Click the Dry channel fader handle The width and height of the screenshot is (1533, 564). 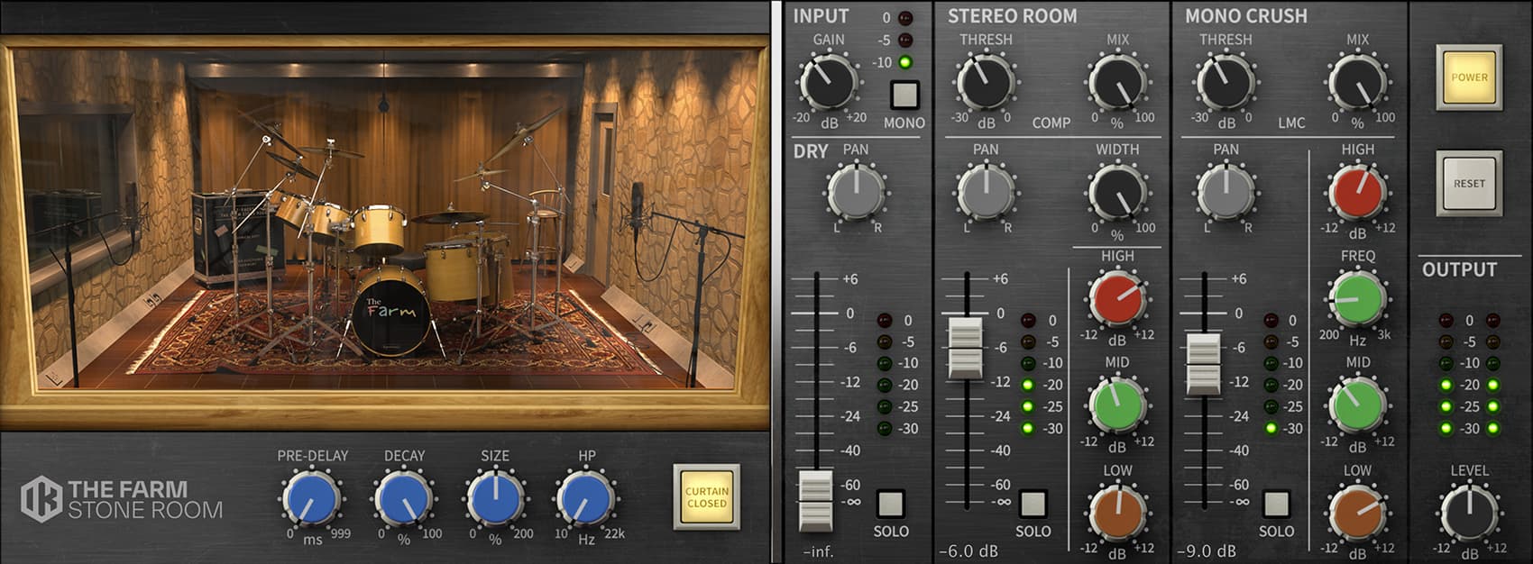817,500
